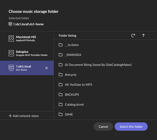The image size is (157, 140).
Task: Click the ds1.local network server icon
Action: (11, 68)
